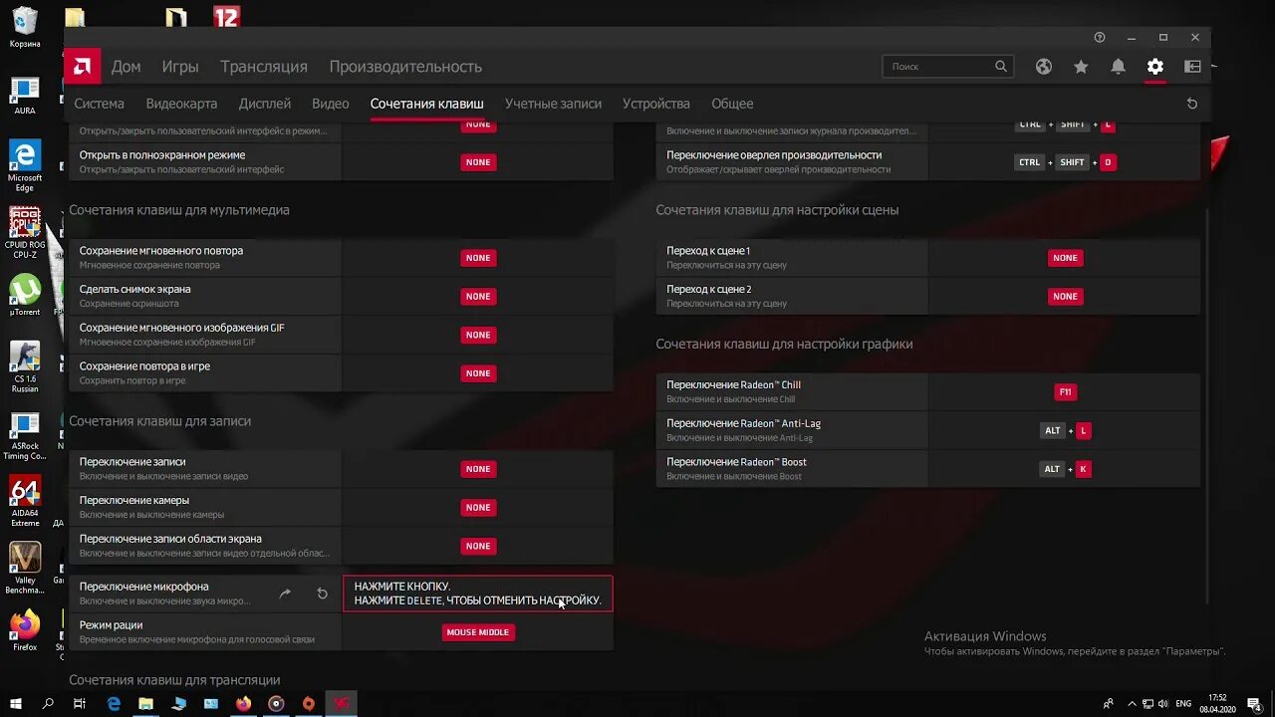Set hotkey for Переключение записи
The width and height of the screenshot is (1275, 717).
pos(478,469)
